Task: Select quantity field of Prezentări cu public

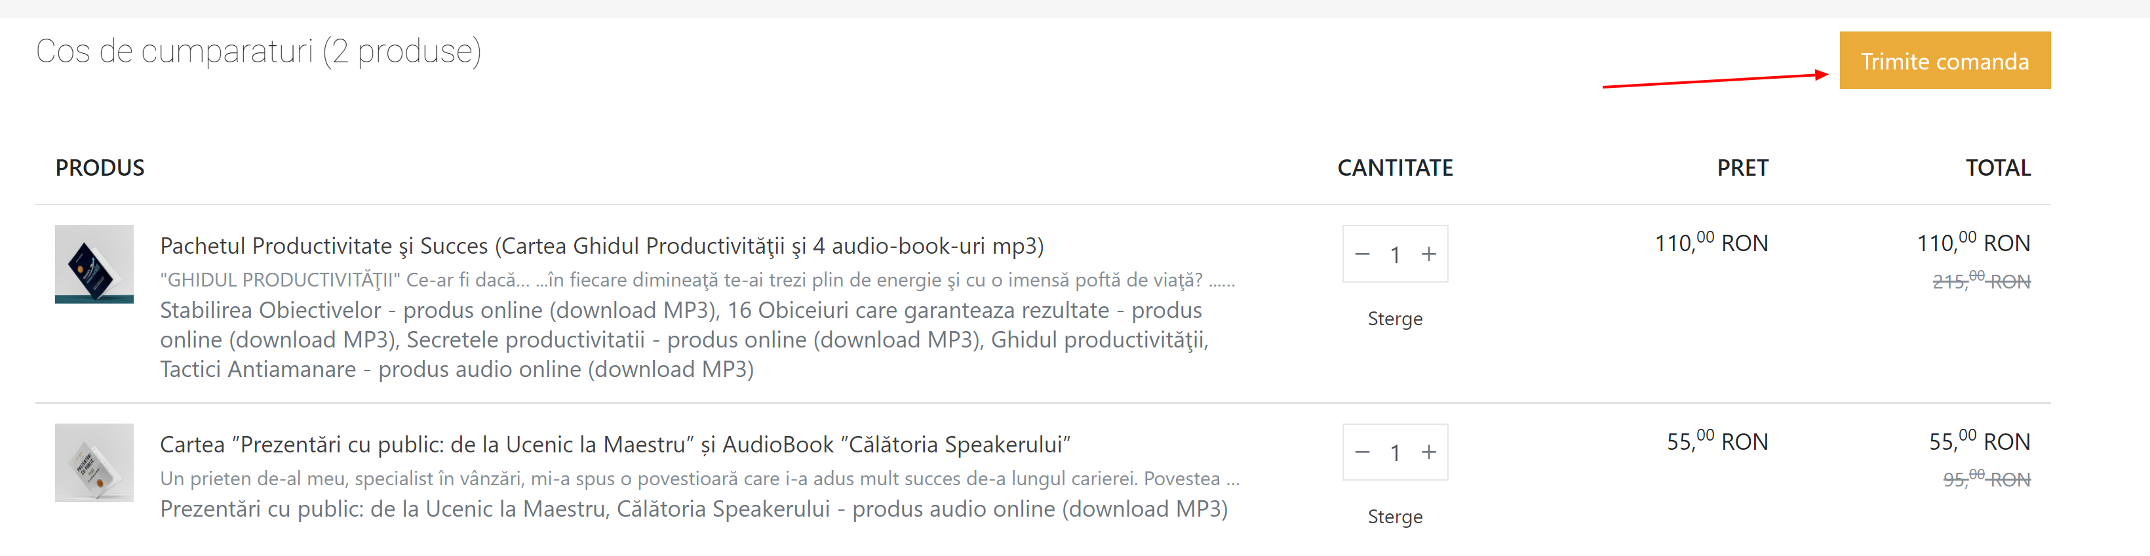Action: (1395, 453)
